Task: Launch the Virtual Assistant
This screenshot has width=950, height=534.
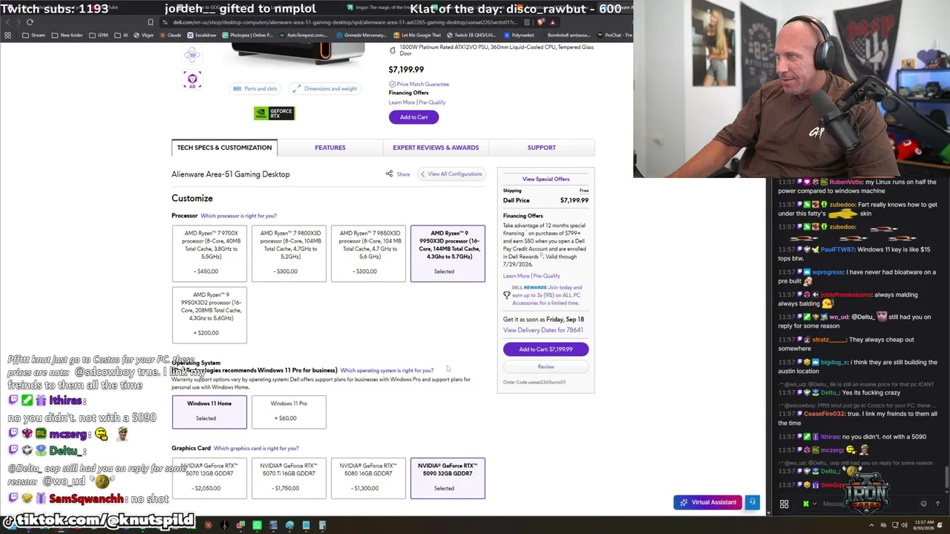Action: coord(707,502)
